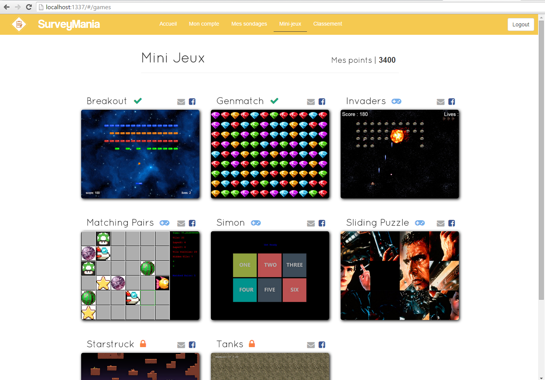Email the Invaders game via mail icon
Image resolution: width=545 pixels, height=380 pixels.
point(441,102)
